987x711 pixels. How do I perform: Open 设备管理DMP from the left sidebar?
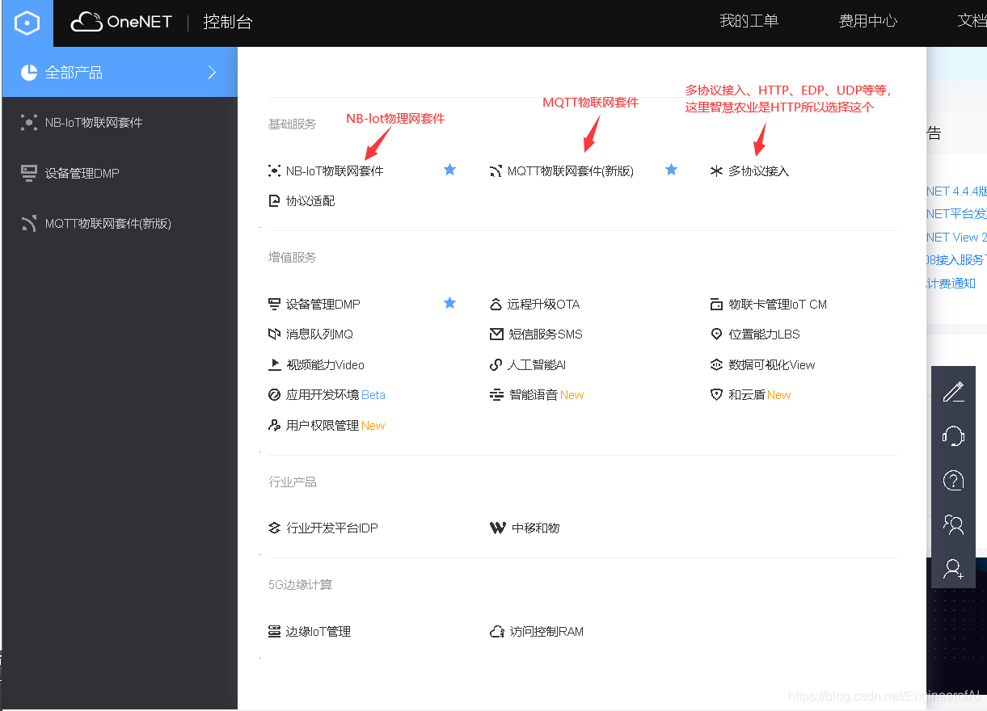pyautogui.click(x=81, y=173)
